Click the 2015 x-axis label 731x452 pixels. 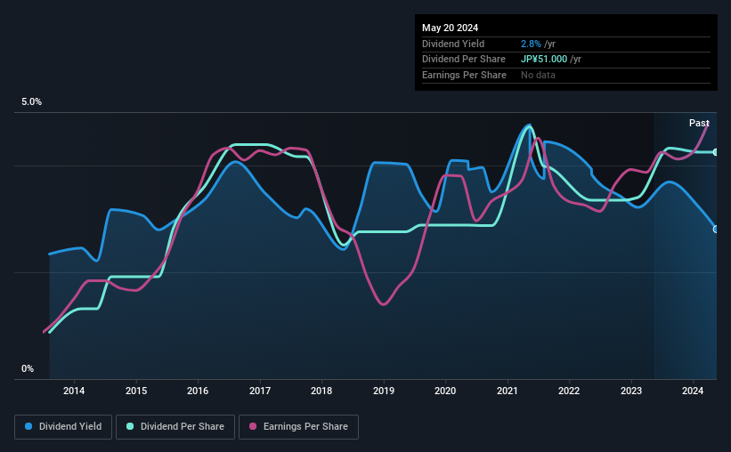pyautogui.click(x=136, y=391)
